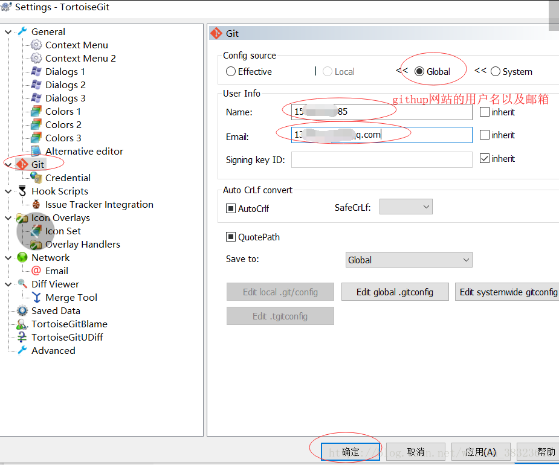Image resolution: width=559 pixels, height=465 pixels.
Task: Click the Dialogs 1 window icon
Action: point(36,71)
